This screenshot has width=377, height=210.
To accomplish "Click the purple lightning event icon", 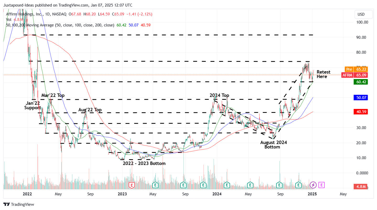I will pos(313,185).
